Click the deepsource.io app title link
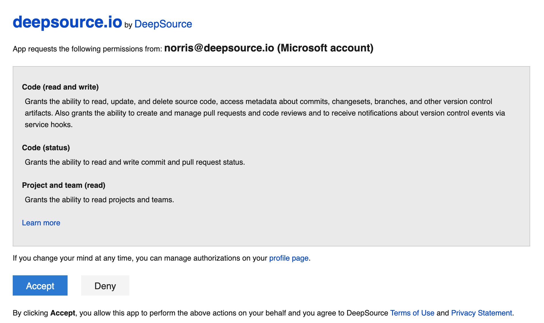 pos(67,22)
